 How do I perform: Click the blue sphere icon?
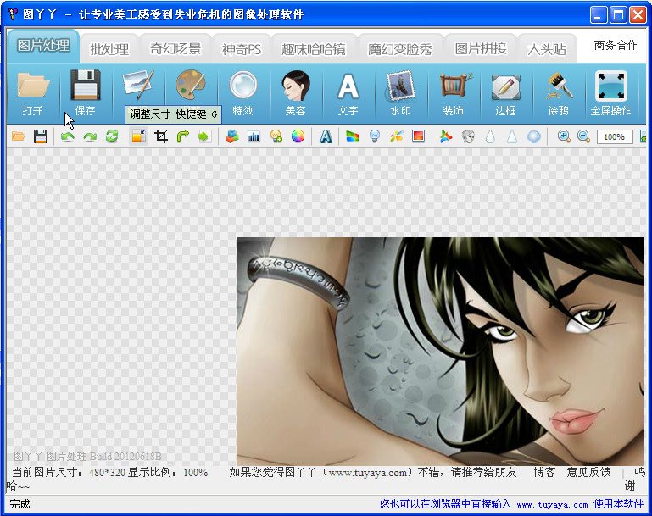pos(534,136)
